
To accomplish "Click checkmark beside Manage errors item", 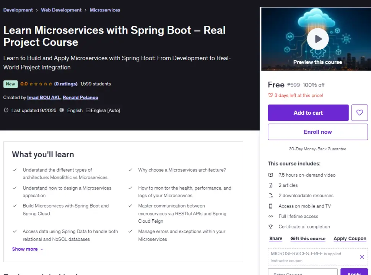I will pos(130,232).
